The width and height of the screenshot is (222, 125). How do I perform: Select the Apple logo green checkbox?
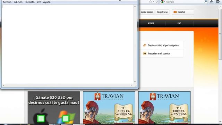(x=41, y=119)
